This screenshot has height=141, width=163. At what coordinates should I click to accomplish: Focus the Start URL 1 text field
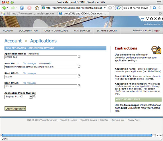click(41, 67)
